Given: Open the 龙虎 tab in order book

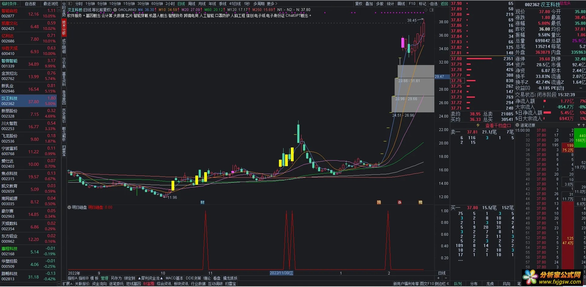Looking at the screenshot, I should (490, 284).
